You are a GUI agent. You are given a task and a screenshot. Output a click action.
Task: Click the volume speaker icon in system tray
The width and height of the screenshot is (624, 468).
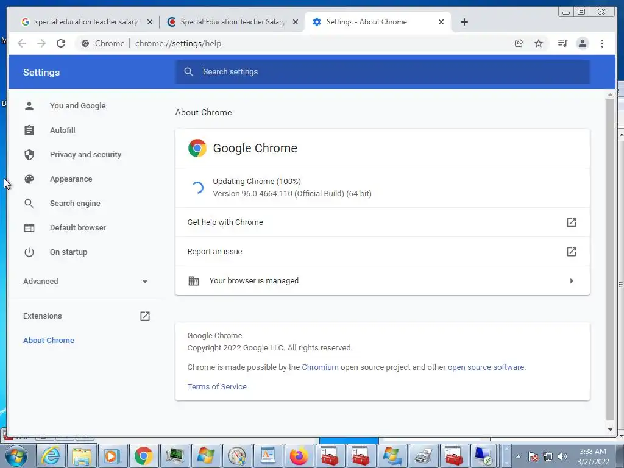[x=562, y=456]
